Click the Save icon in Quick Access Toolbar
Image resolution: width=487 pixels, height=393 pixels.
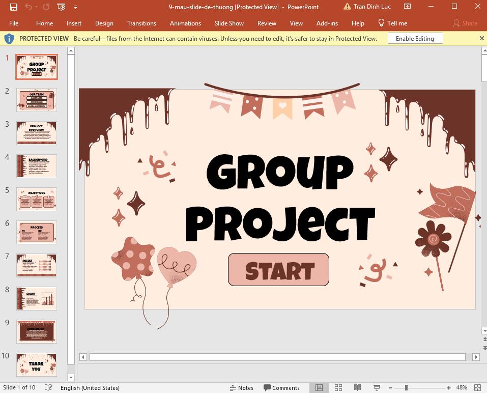[13, 7]
